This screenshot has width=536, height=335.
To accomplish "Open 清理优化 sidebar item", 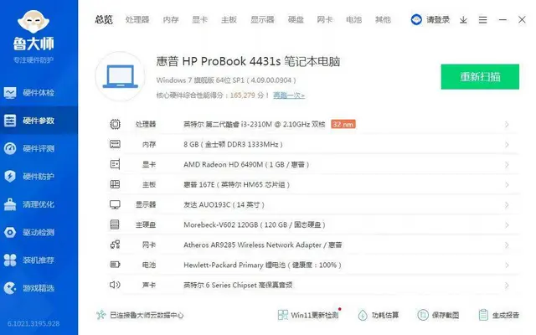I will (39, 204).
